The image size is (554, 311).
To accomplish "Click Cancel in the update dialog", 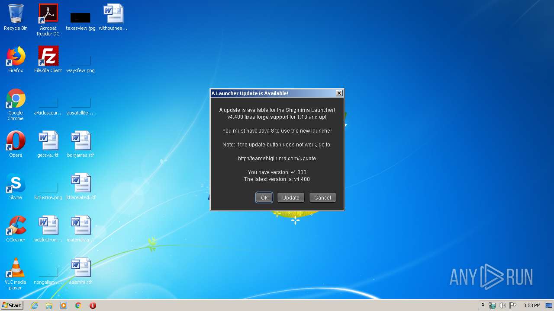I will coord(322,197).
